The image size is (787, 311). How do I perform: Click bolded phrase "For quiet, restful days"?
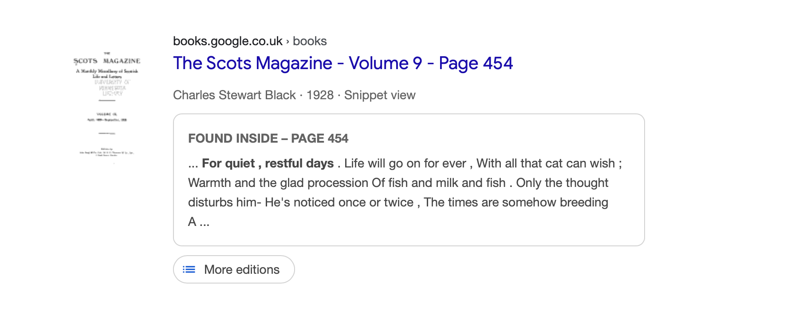pyautogui.click(x=268, y=163)
